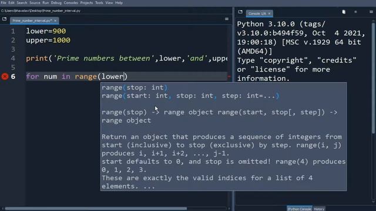Open the Search menu
The image size is (376, 211).
pyautogui.click(x=22, y=3)
